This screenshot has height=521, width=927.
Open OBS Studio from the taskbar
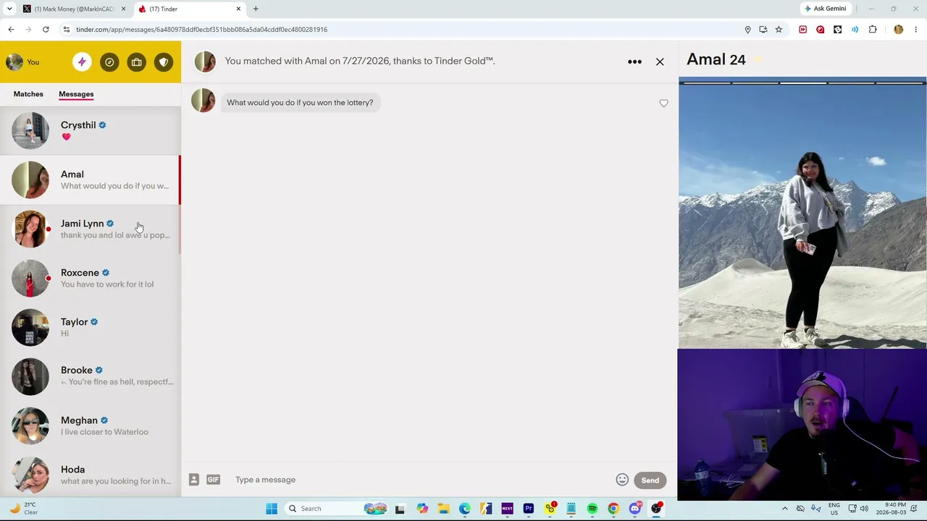click(x=656, y=509)
